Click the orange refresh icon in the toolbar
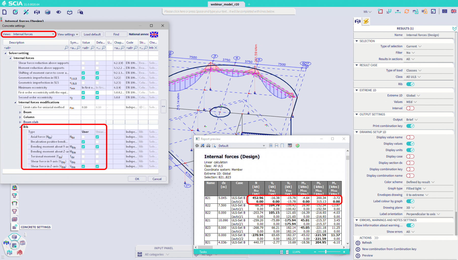The width and height of the screenshot is (458, 260). (407, 11)
